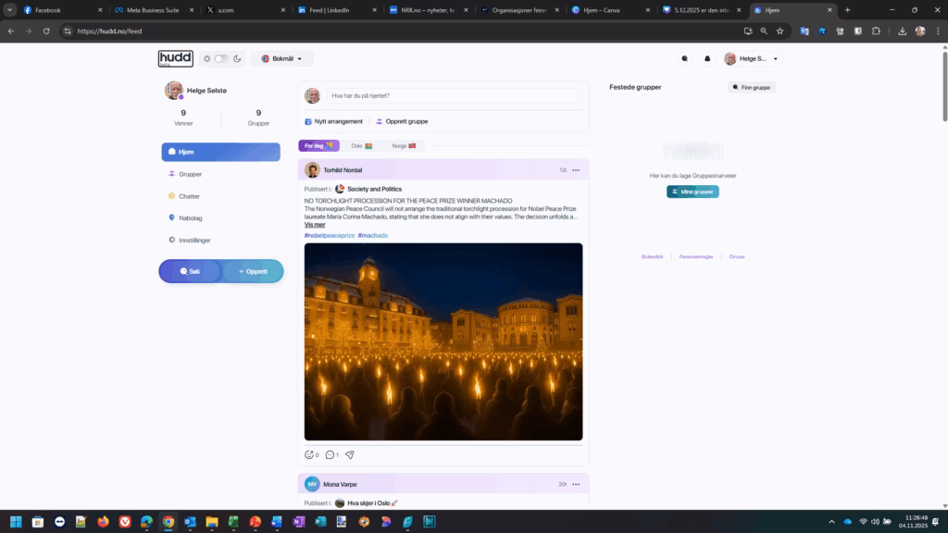Screen dimensions: 948x533
Task: Open the three-dot menu on Mona Varpe's post
Action: [x=576, y=484]
